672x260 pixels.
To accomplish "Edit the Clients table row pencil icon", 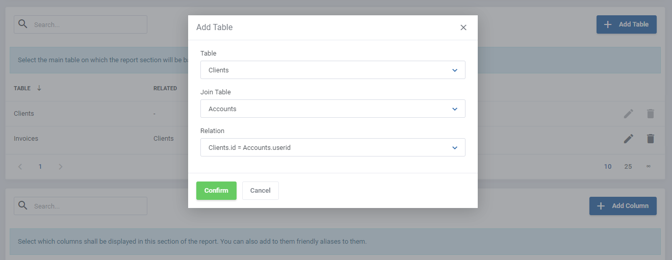I will 629,114.
